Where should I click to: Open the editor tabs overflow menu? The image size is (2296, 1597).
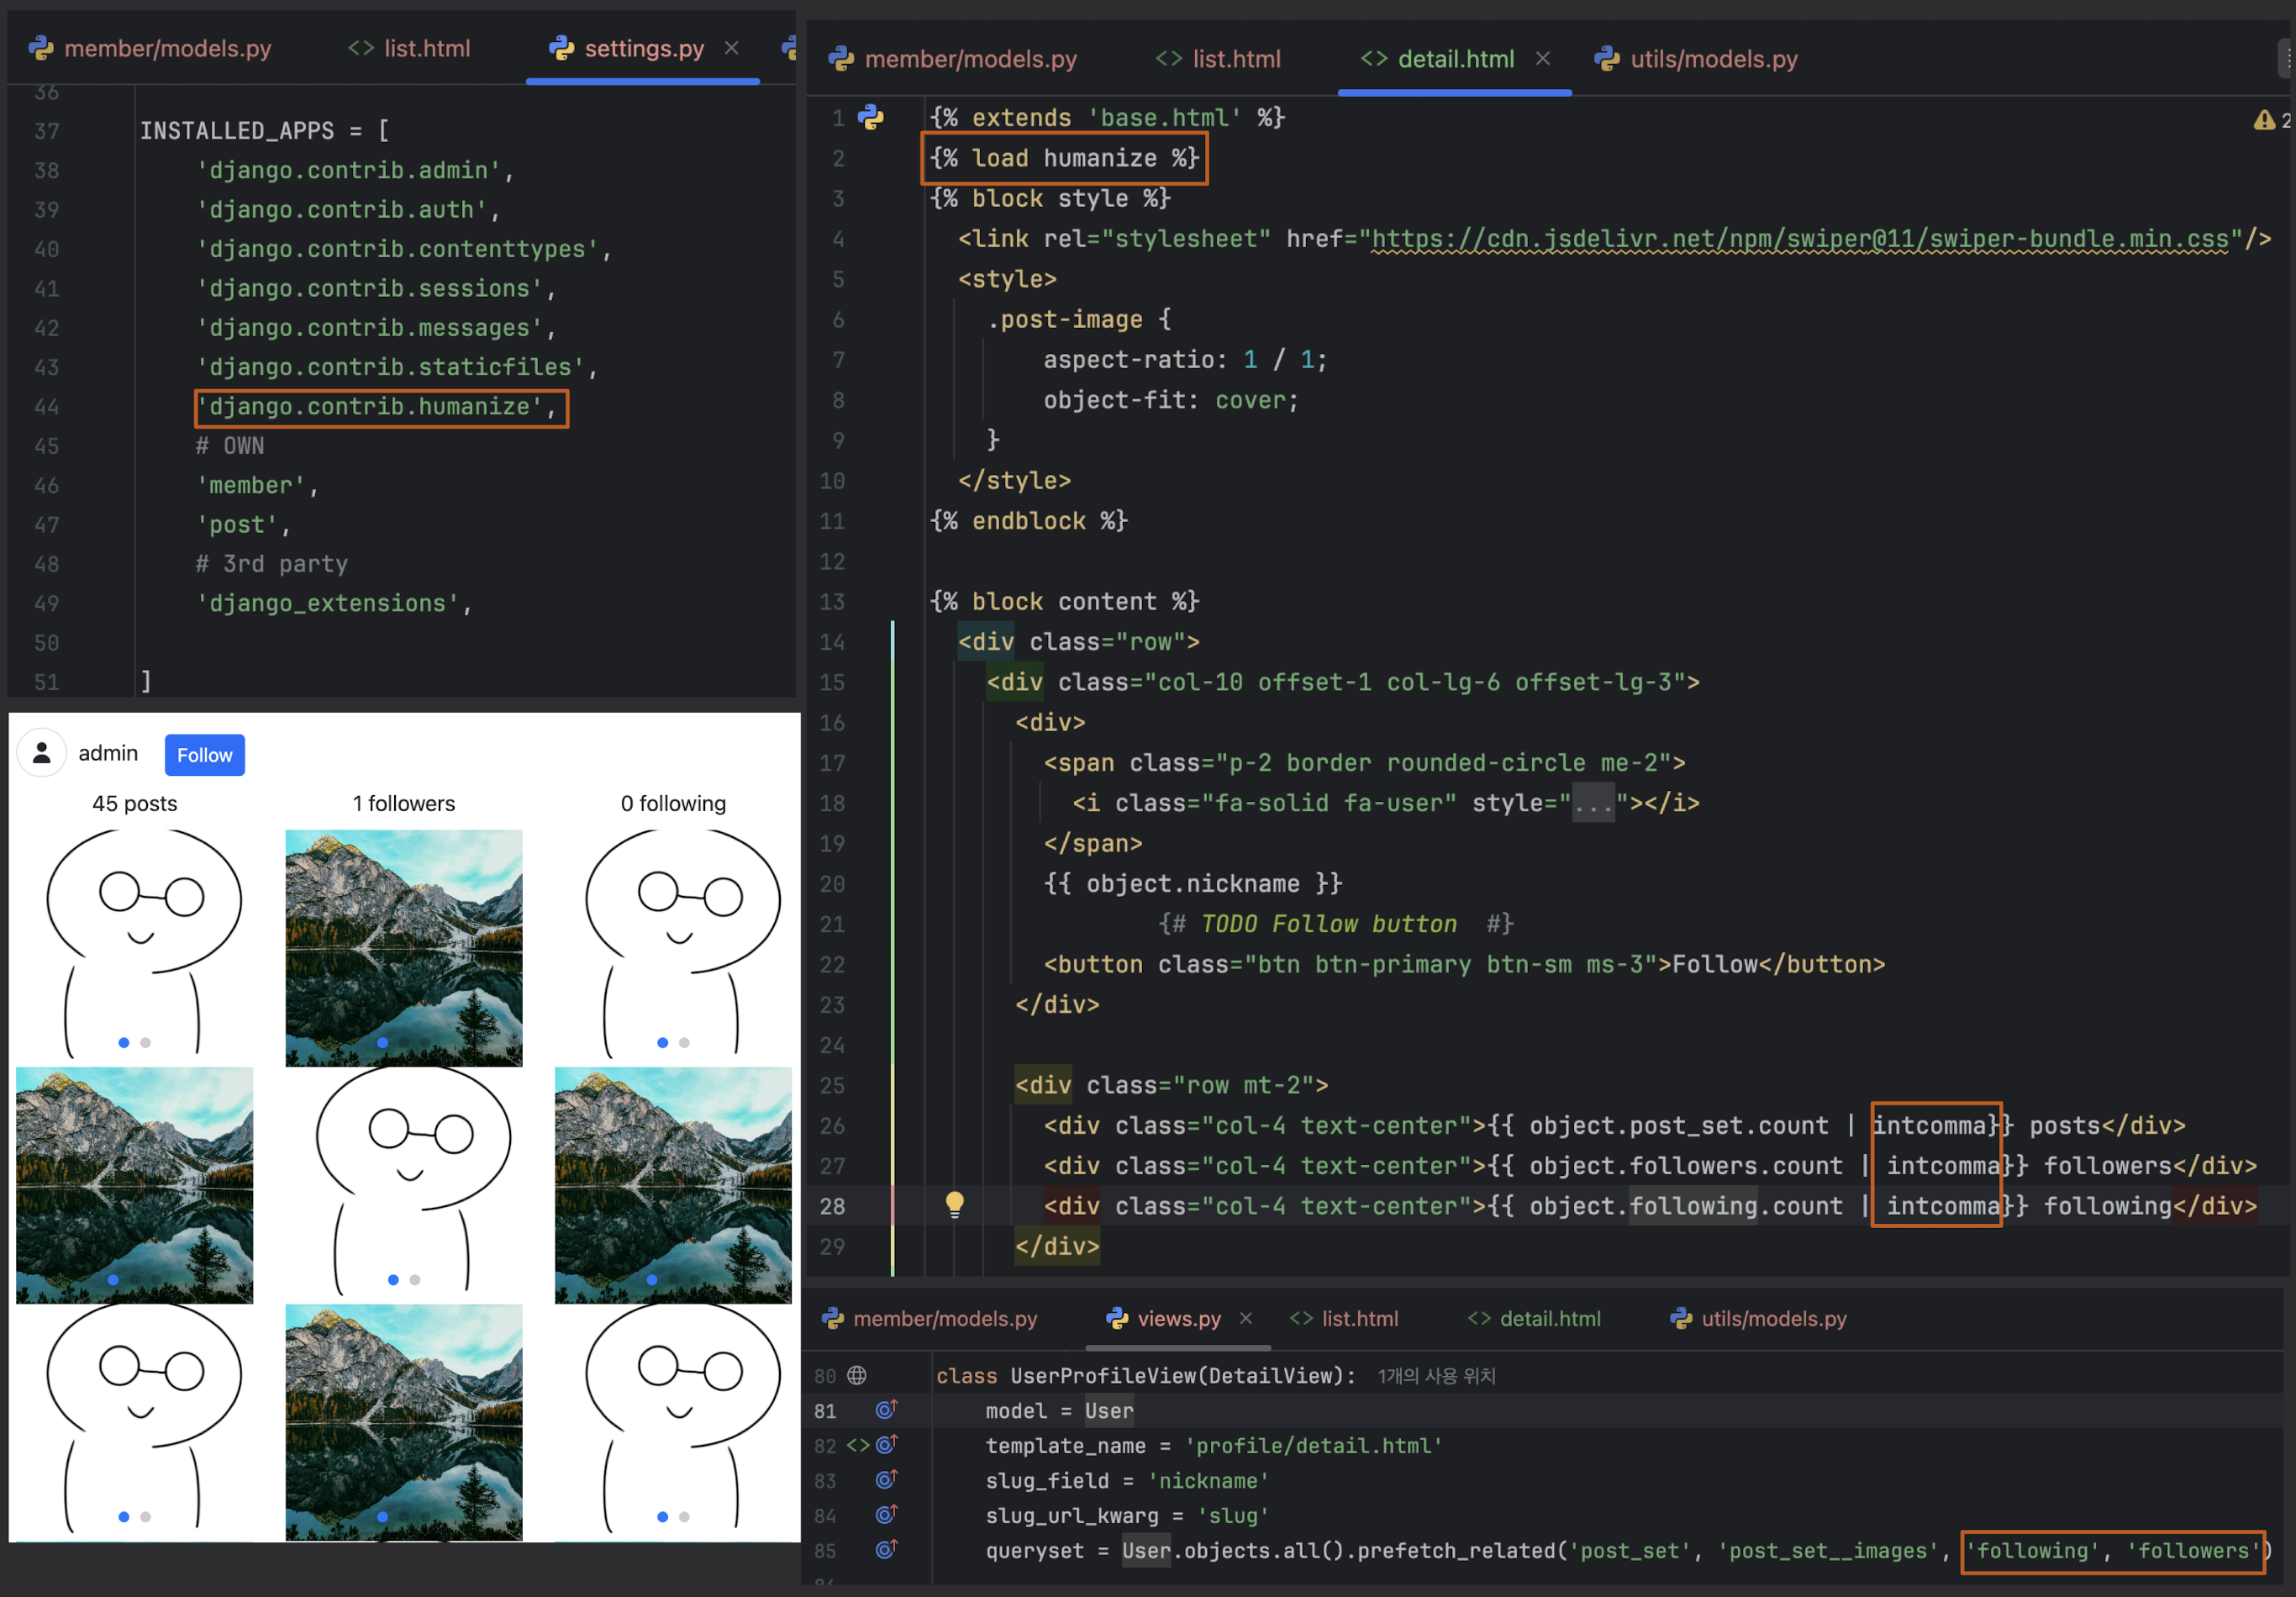coord(2283,58)
